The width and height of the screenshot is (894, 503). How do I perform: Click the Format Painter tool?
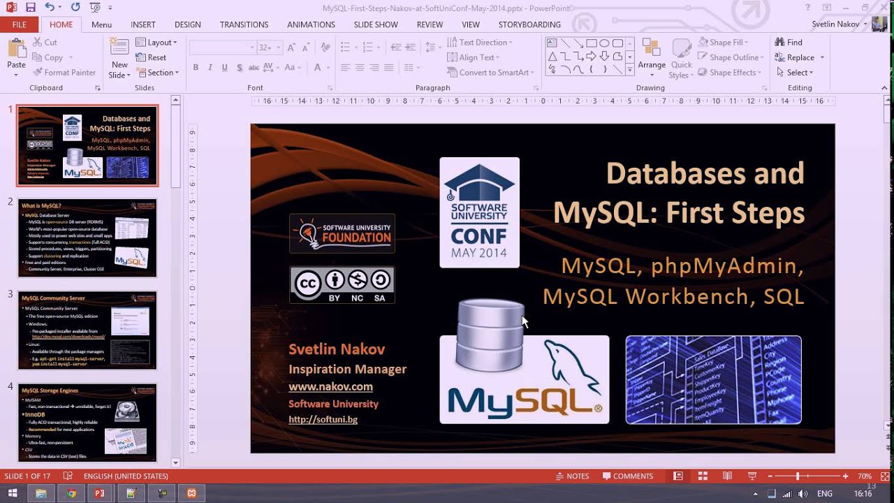64,73
